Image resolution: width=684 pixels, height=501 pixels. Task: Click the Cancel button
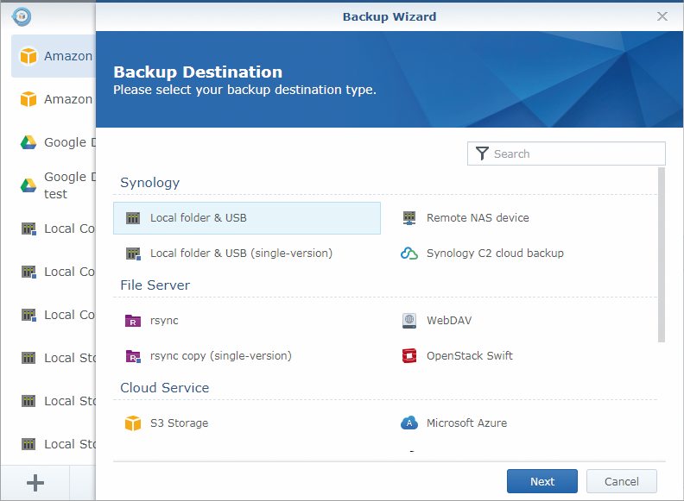click(622, 481)
